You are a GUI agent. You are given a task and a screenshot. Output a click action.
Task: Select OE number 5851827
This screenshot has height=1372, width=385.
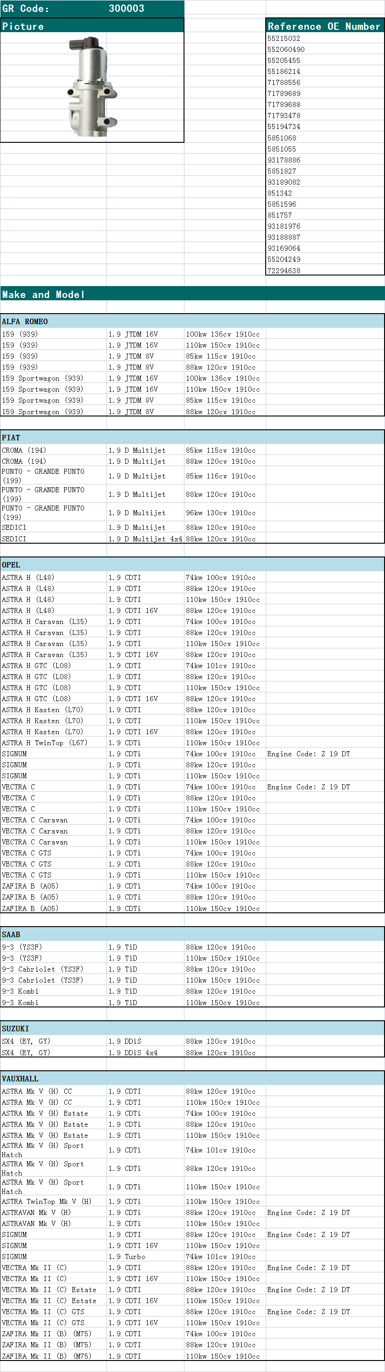coord(282,171)
